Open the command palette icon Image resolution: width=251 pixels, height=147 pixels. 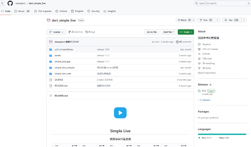click(x=249, y=3)
